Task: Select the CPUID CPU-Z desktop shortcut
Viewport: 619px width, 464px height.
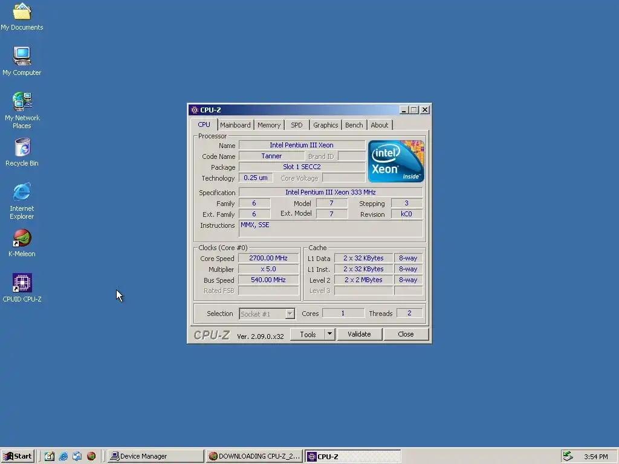Action: (22, 288)
